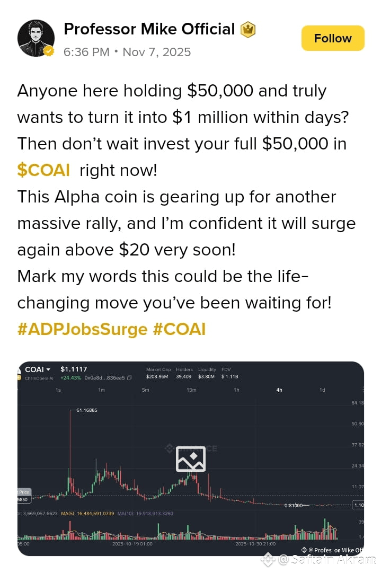
Task: Follow Professor Mike Official
Action: point(333,38)
